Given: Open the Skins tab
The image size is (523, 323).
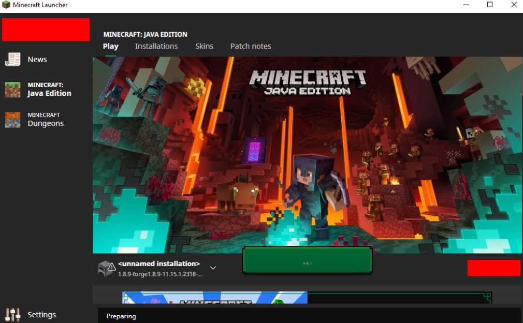Looking at the screenshot, I should click(204, 46).
